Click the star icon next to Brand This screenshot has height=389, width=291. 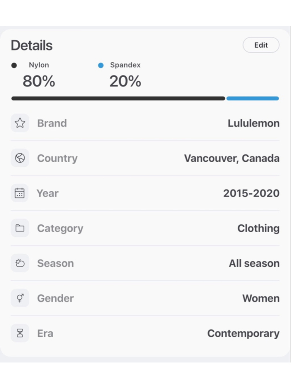click(20, 123)
